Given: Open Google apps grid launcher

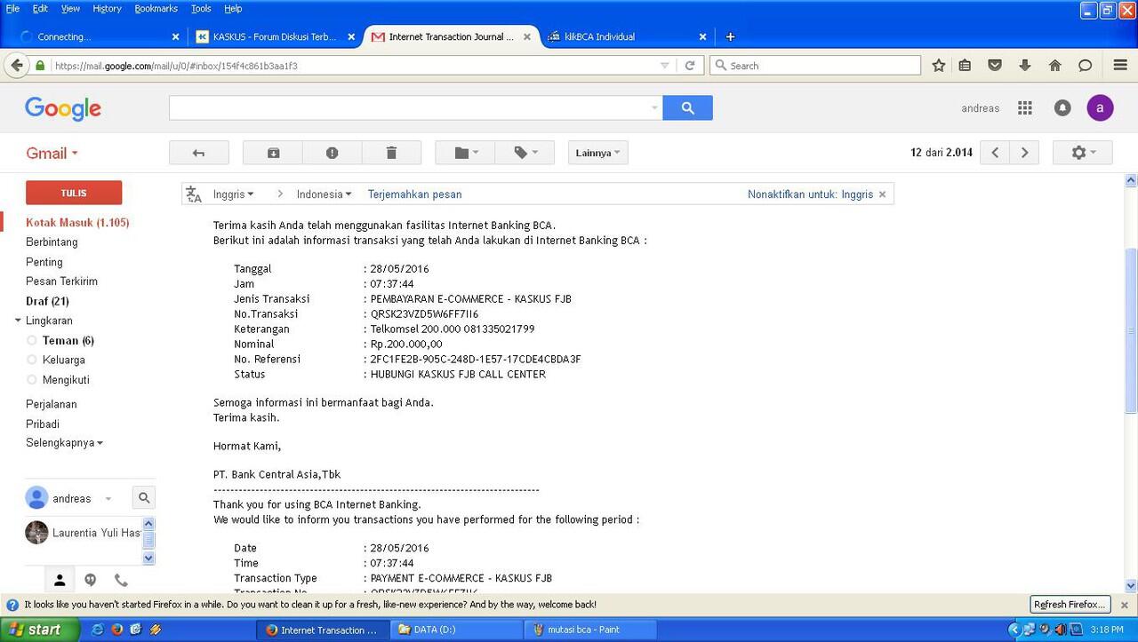Looking at the screenshot, I should click(1025, 108).
